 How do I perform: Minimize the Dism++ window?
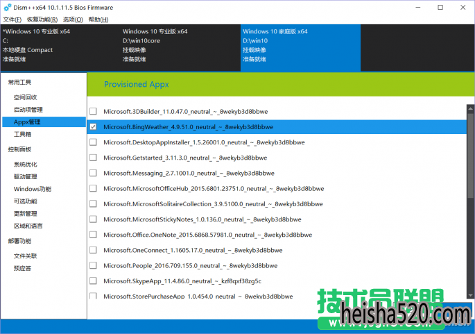point(418,7)
